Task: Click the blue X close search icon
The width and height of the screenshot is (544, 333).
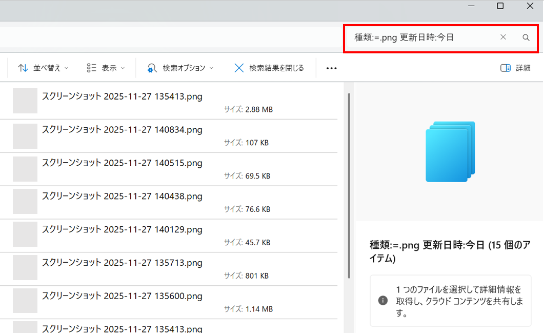Action: 239,68
